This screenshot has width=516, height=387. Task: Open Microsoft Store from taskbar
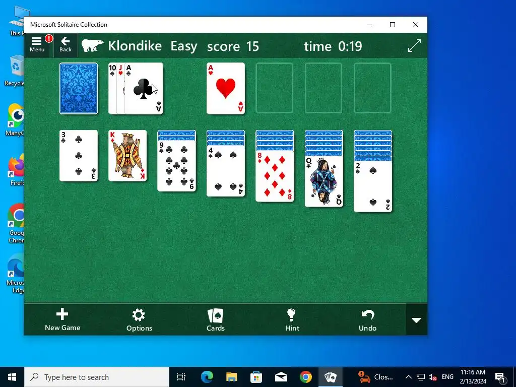[x=256, y=377]
